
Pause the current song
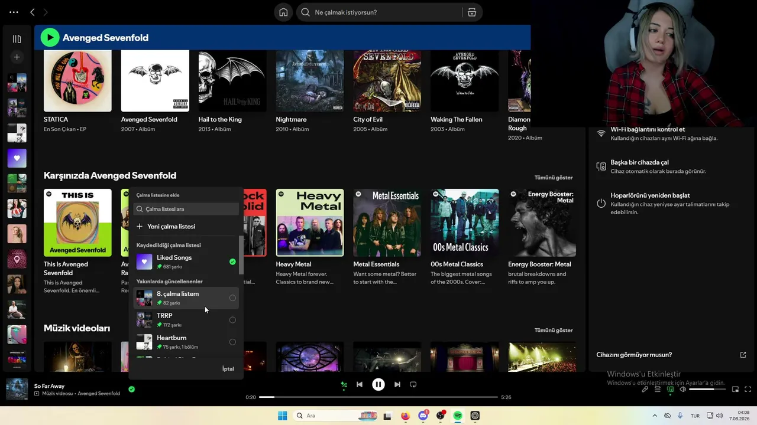378,384
